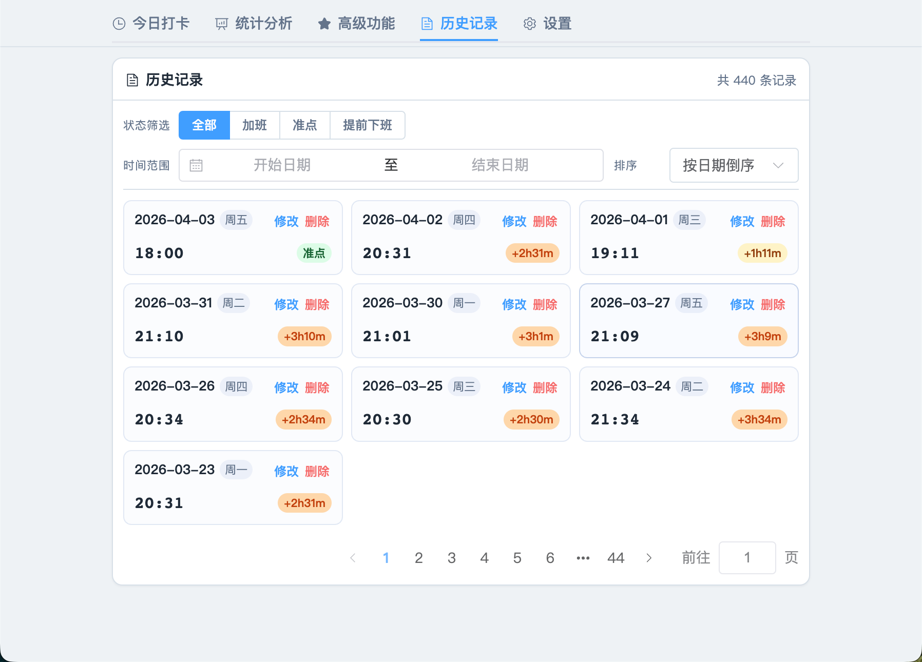Click the 前往 page number input box
Image resolution: width=922 pixels, height=662 pixels.
747,558
